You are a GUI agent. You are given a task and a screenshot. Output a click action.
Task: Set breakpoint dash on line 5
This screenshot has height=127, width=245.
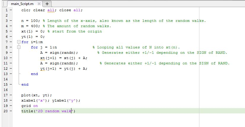point(11,31)
